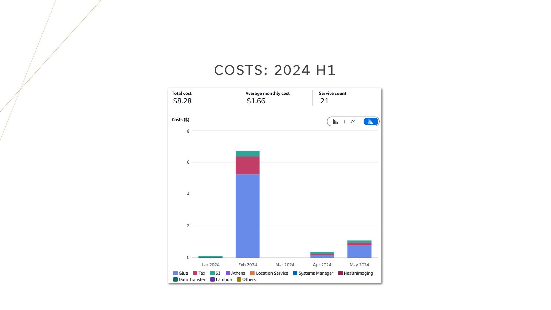Viewport: 551px width, 310px height.
Task: Click the Athena legend color square
Action: click(228, 273)
